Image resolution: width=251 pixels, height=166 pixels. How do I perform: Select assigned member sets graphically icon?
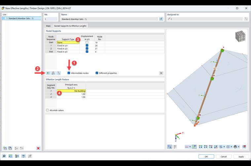246,19
